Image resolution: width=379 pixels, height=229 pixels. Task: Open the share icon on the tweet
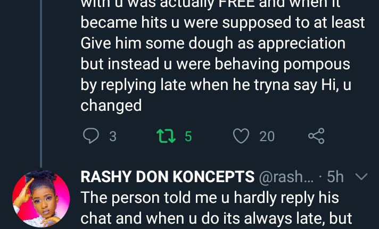316,136
